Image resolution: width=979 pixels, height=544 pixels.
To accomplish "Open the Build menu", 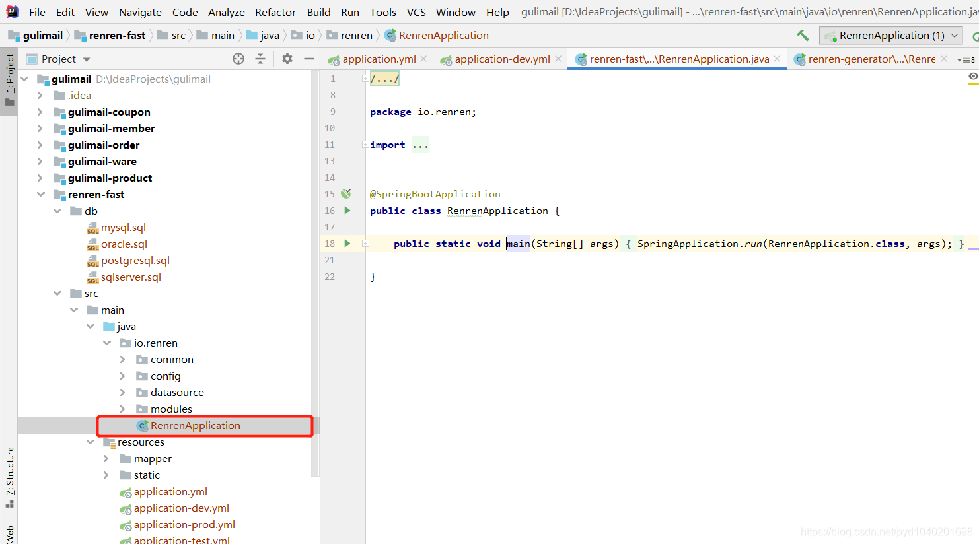I will tap(318, 12).
